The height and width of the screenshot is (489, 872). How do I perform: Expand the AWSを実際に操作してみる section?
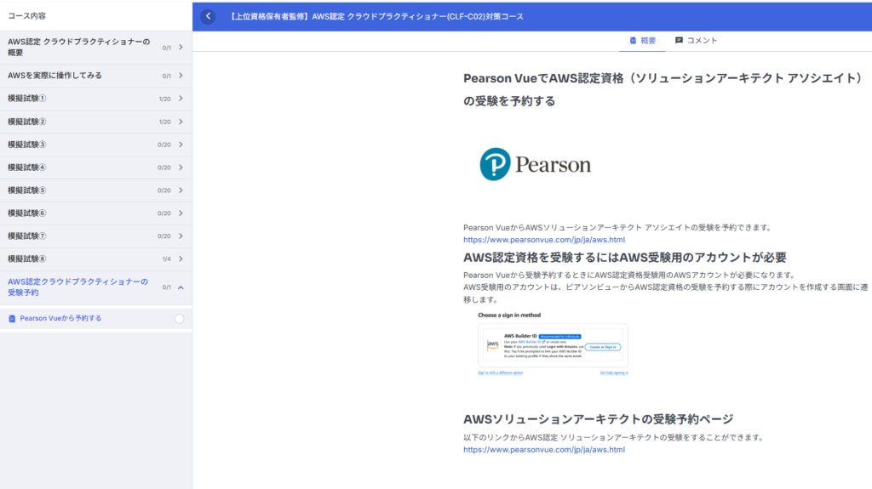[181, 76]
